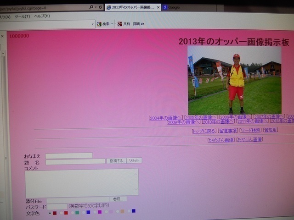This screenshot has height=220, width=294.
Task: Select the red 文字色 radio button
Action: click(61, 213)
